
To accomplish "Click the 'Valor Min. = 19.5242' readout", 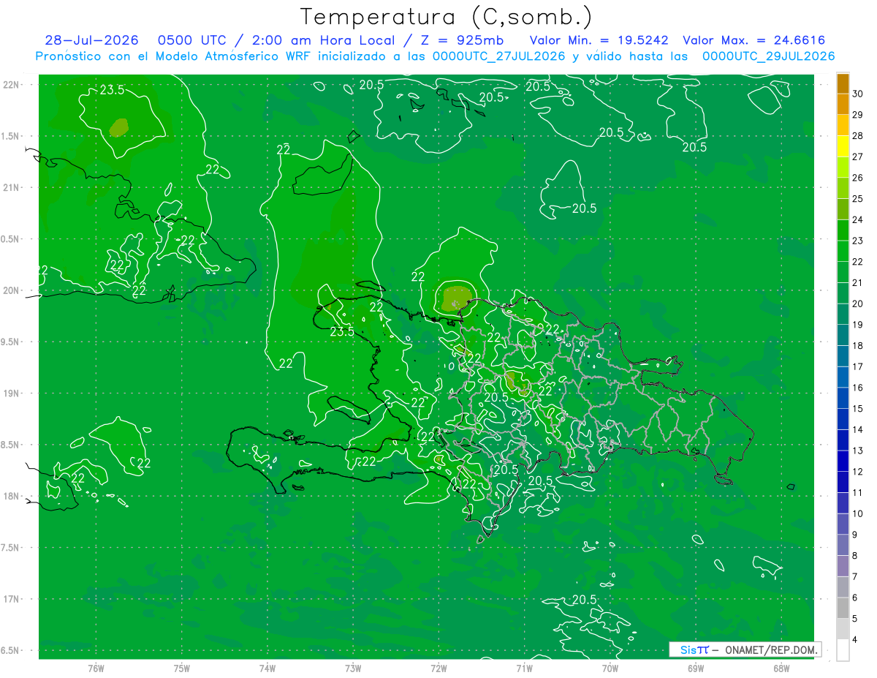I will coord(599,40).
